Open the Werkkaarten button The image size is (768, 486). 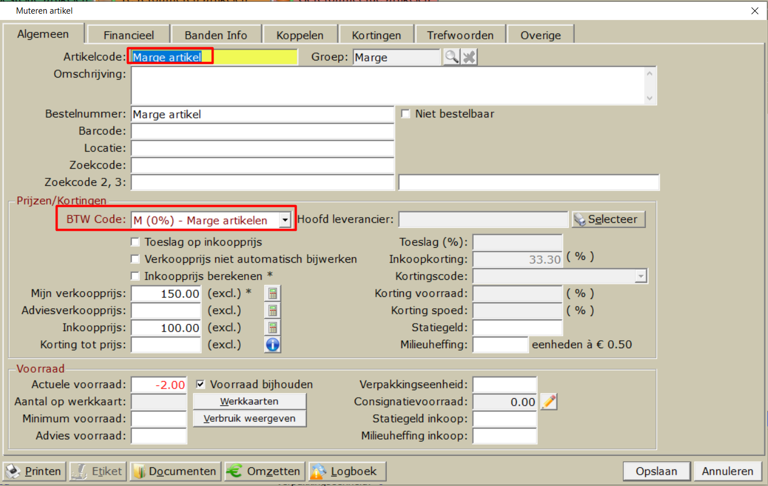249,401
